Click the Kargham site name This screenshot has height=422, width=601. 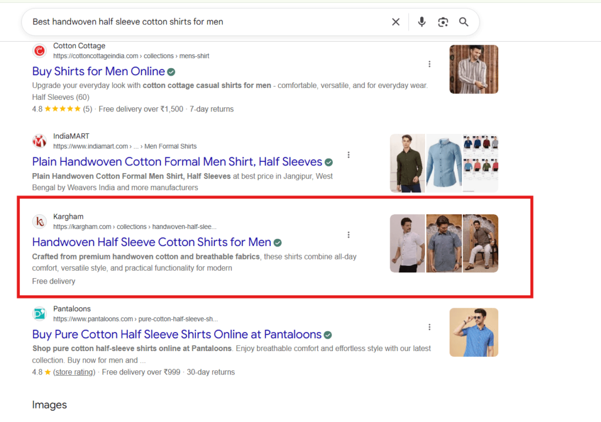pyautogui.click(x=68, y=217)
